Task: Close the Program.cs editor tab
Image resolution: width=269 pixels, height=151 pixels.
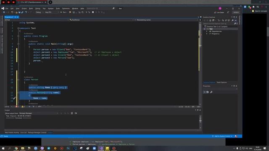Action: pos(18,17)
